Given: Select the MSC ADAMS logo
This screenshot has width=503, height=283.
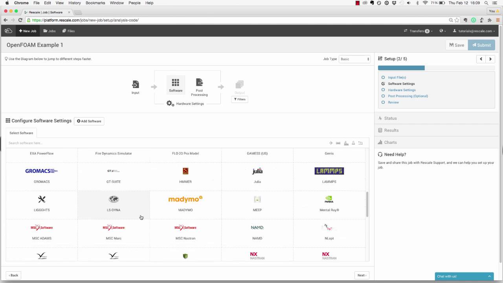Looking at the screenshot, I should click(42, 228).
